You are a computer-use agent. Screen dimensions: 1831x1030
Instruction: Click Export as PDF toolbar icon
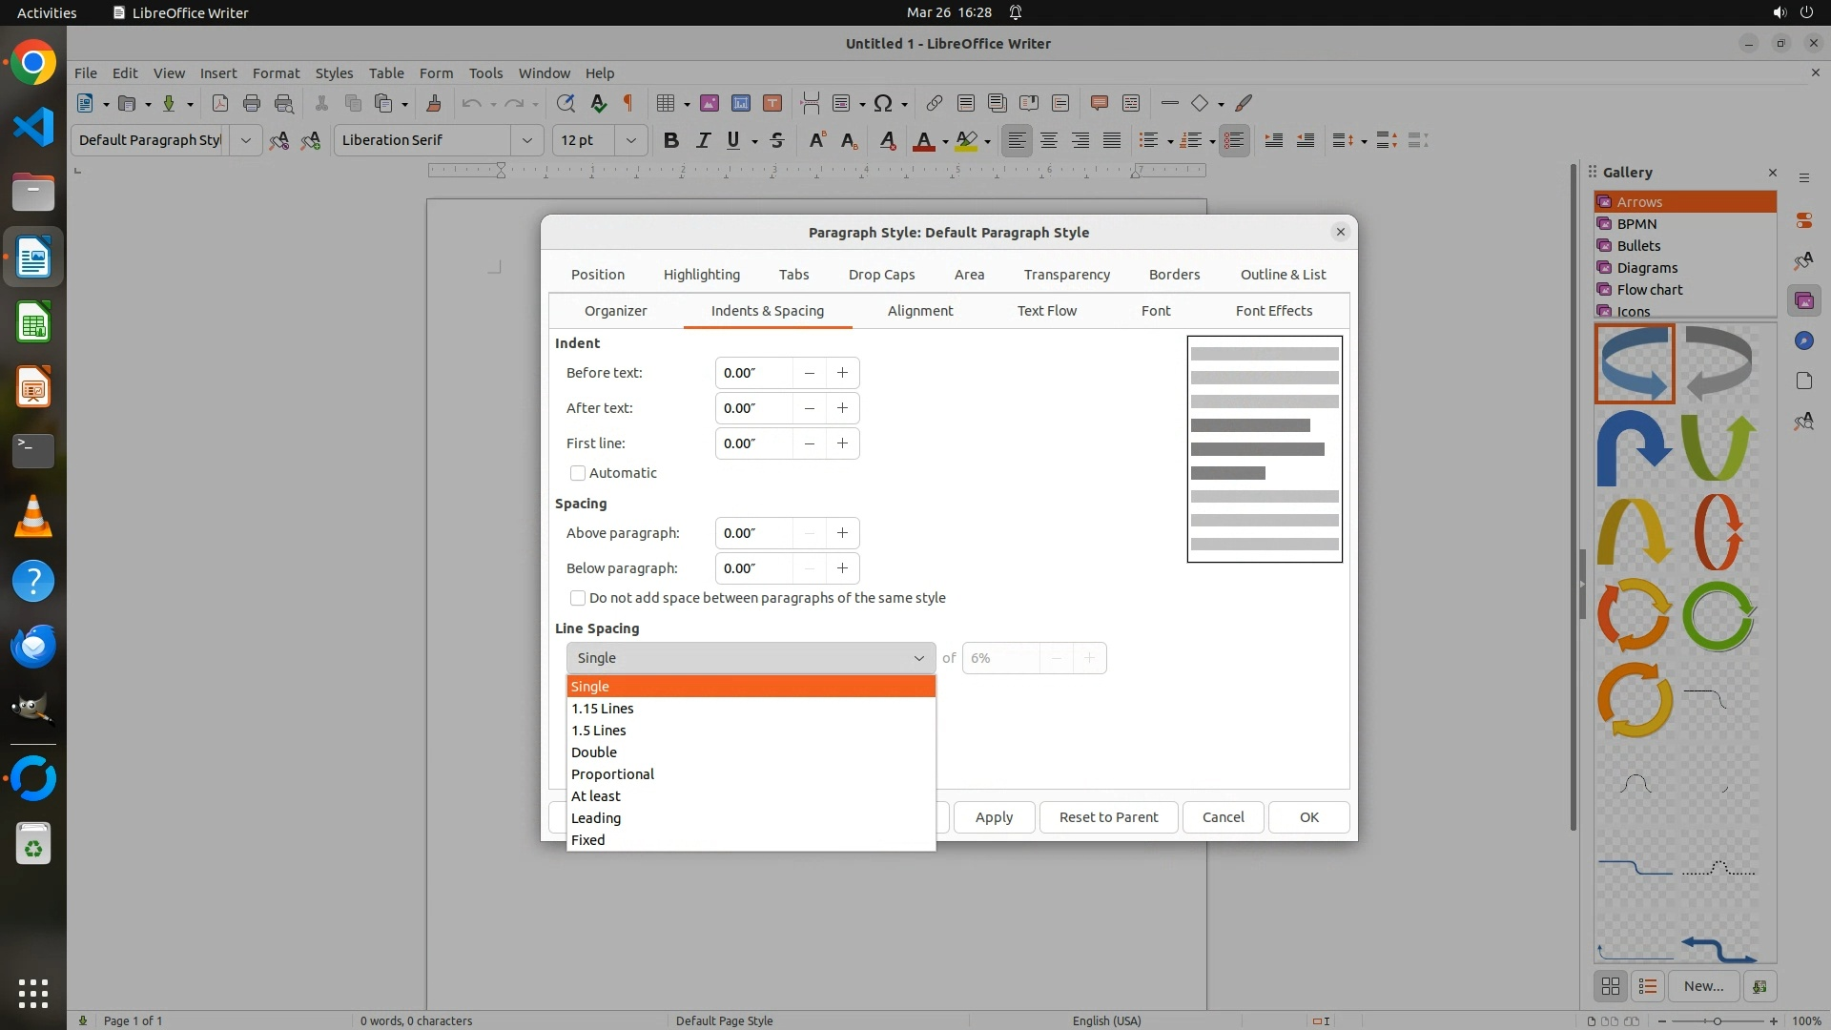click(220, 103)
